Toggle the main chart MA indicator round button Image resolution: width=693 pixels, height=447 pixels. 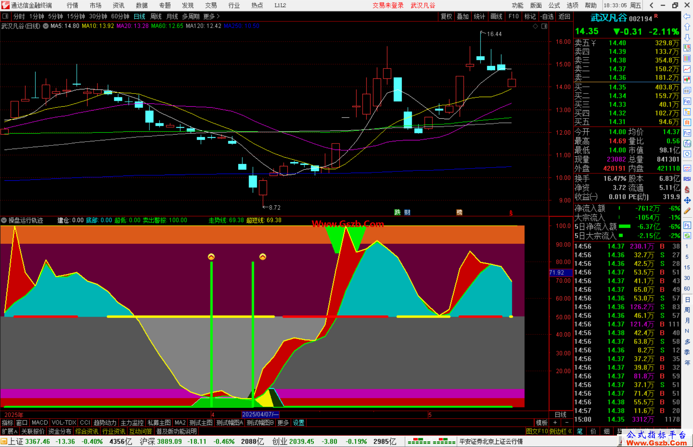46,26
